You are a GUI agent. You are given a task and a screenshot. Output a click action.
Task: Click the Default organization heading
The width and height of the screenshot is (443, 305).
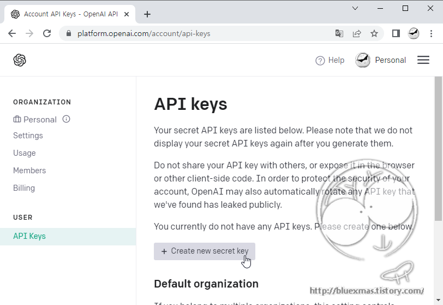click(x=206, y=284)
